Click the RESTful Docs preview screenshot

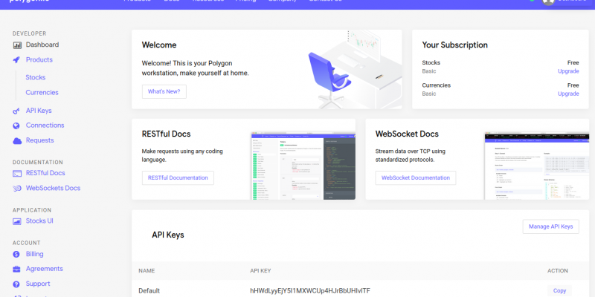303,166
